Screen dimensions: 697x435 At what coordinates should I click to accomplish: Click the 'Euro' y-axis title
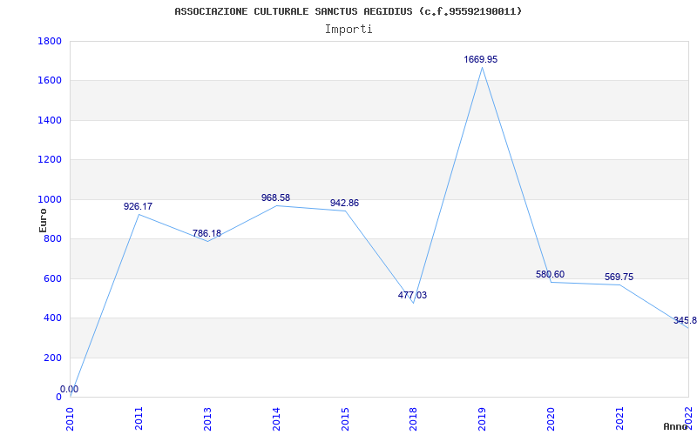point(43,220)
